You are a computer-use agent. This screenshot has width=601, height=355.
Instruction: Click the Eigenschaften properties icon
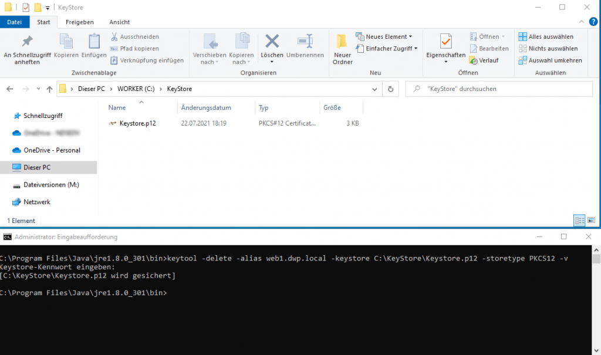point(445,43)
